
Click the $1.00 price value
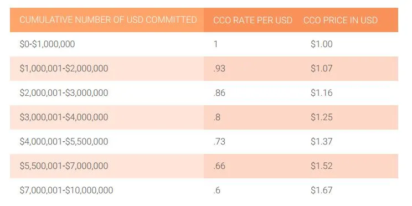[x=321, y=44]
